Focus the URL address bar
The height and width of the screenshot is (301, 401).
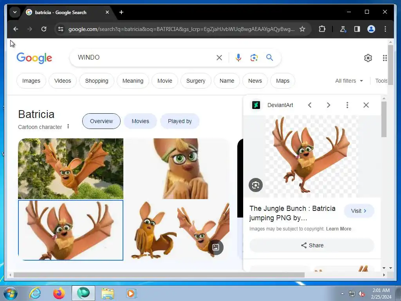click(x=181, y=29)
